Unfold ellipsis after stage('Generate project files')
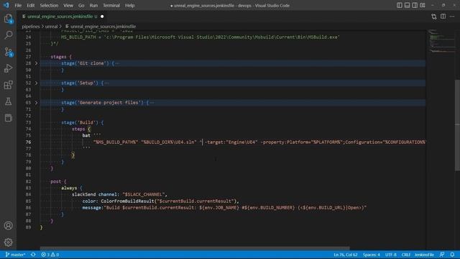The width and height of the screenshot is (460, 259). click(152, 102)
